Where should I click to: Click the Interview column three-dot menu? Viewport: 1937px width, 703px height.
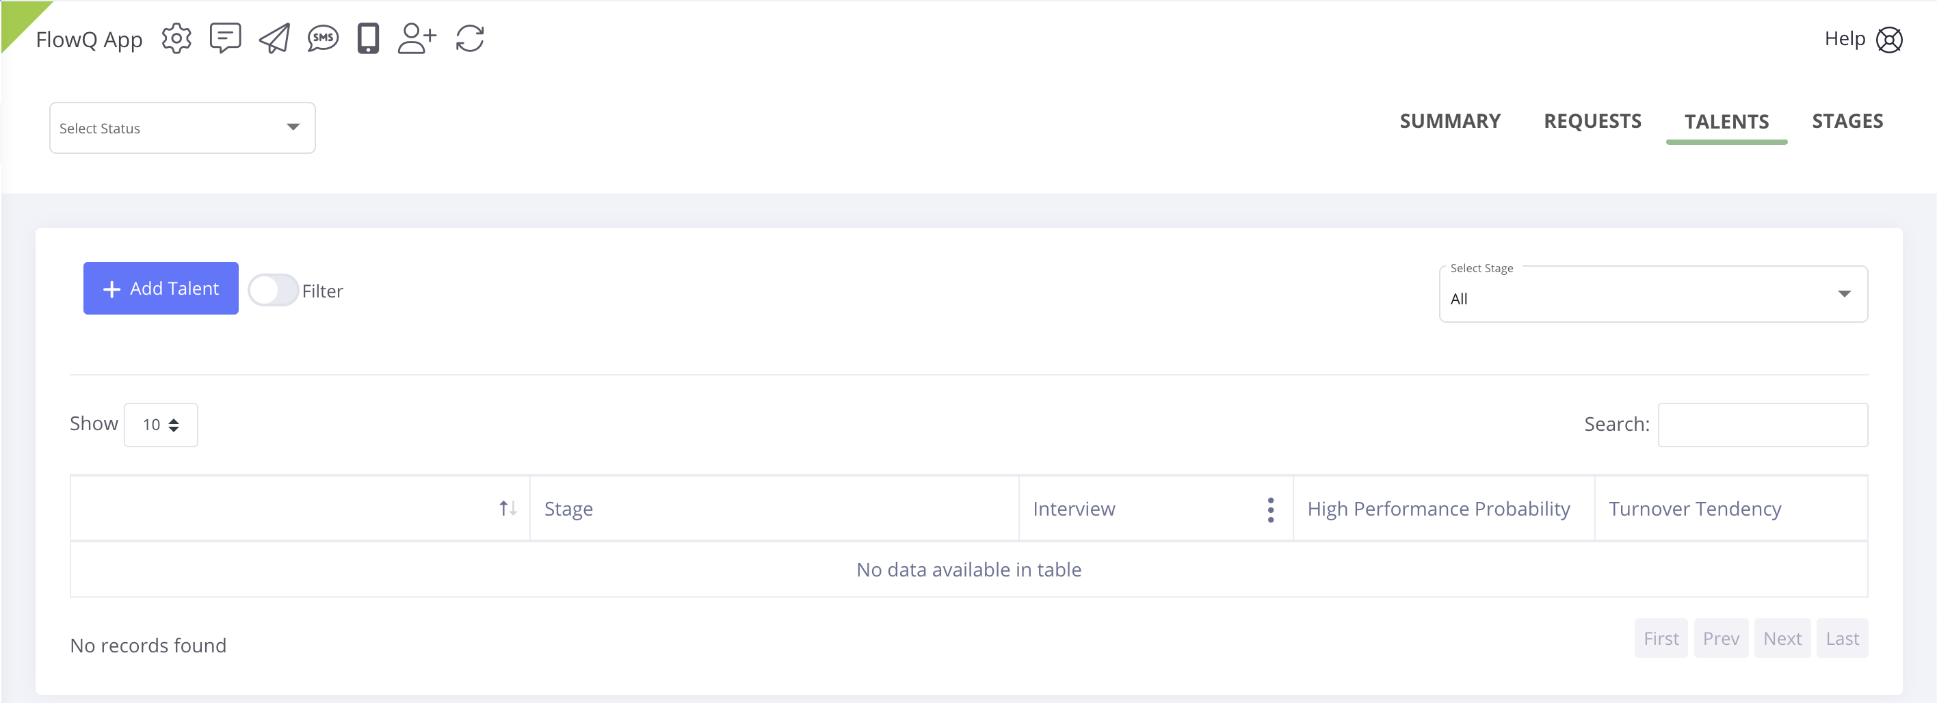tap(1270, 509)
